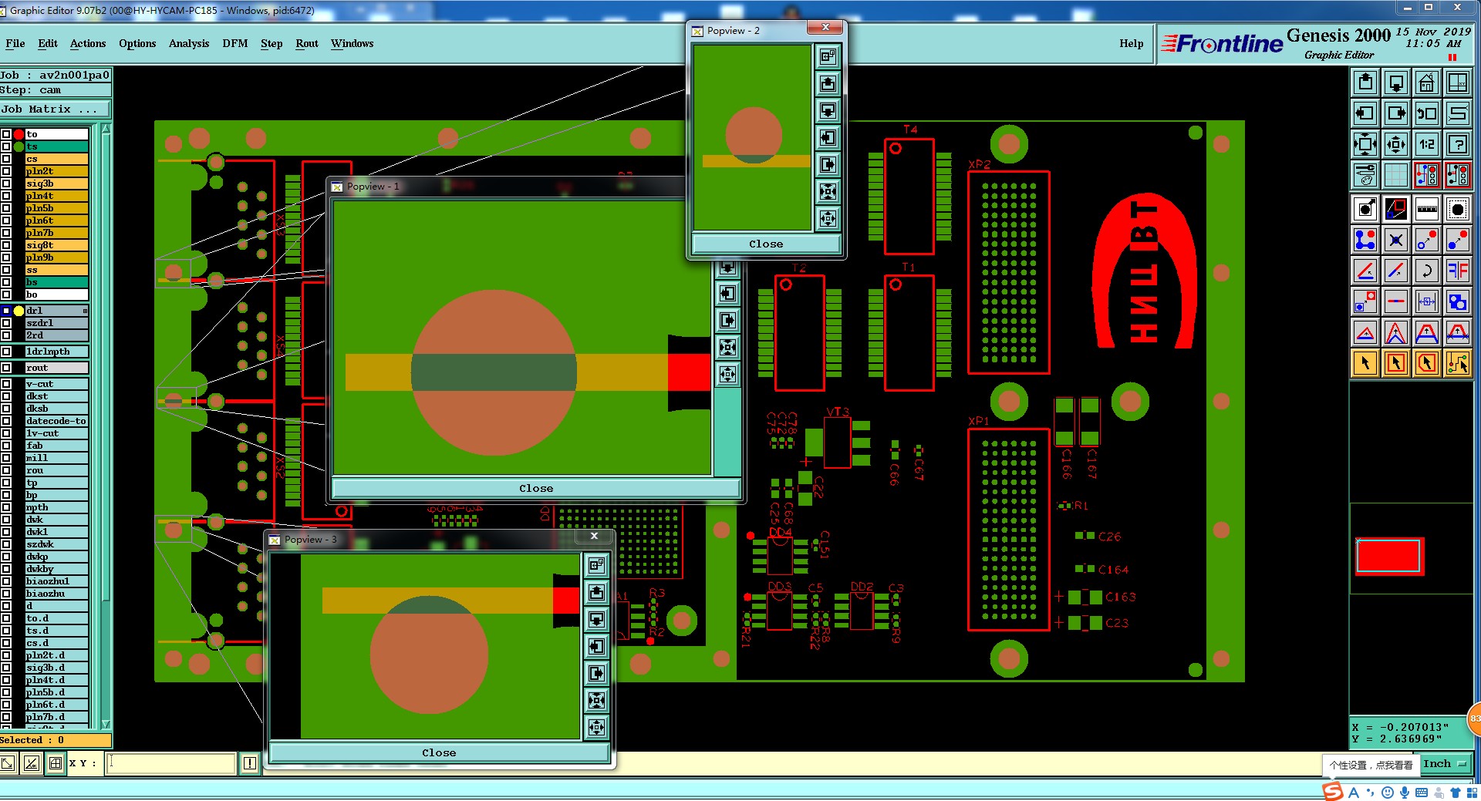Toggle the checkbox for layer to
1481x801 pixels.
(6, 134)
